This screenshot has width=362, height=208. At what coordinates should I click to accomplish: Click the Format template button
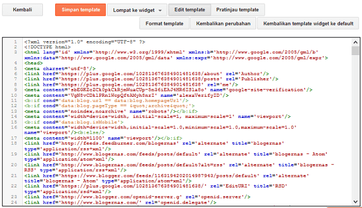coord(164,23)
